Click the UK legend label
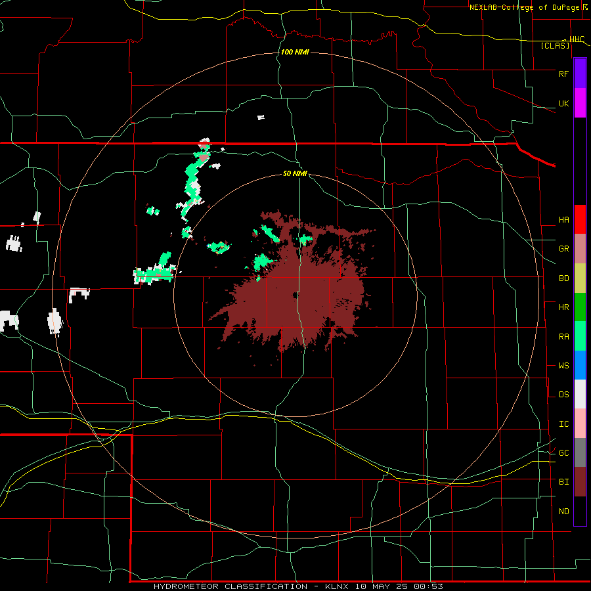The width and height of the screenshot is (591, 591). click(x=563, y=104)
